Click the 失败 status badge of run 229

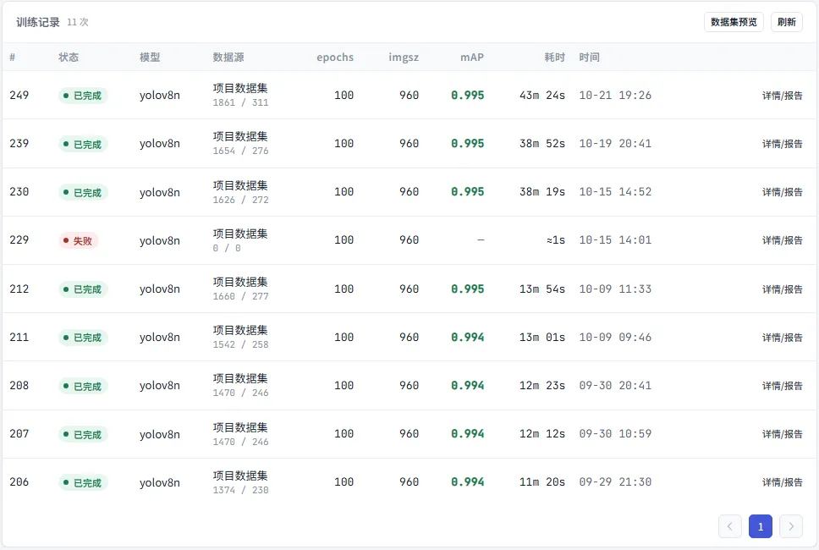click(x=79, y=240)
